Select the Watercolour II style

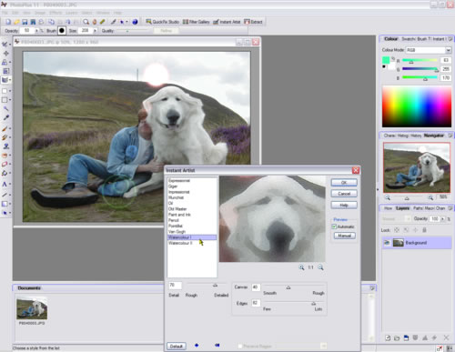(x=180, y=243)
